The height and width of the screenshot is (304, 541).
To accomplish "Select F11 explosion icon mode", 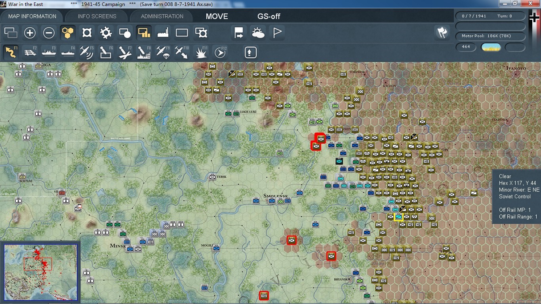I will point(201,52).
